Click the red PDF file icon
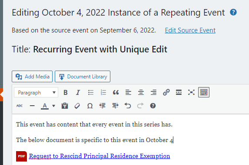Image resolution: width=249 pixels, height=165 pixels. 21,156
